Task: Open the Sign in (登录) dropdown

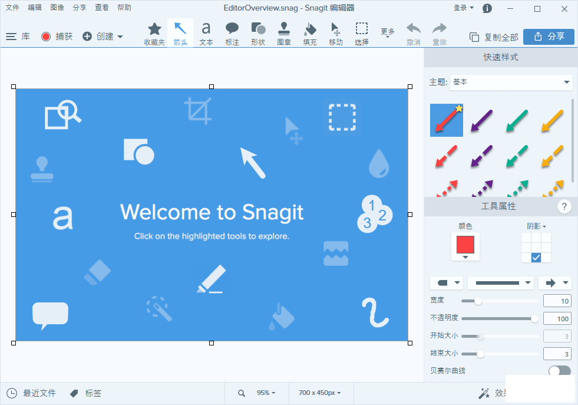Action: [463, 8]
